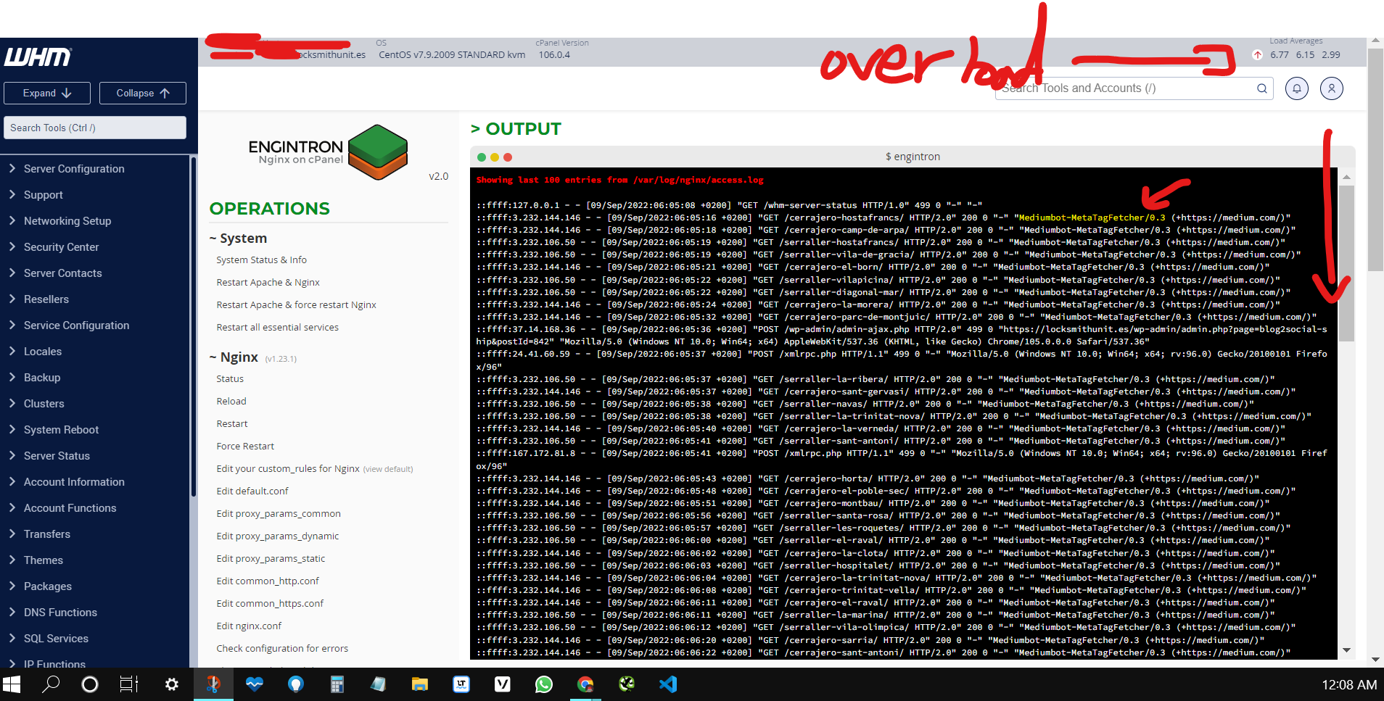
Task: Open the LT app taskbar icon
Action: tap(461, 684)
